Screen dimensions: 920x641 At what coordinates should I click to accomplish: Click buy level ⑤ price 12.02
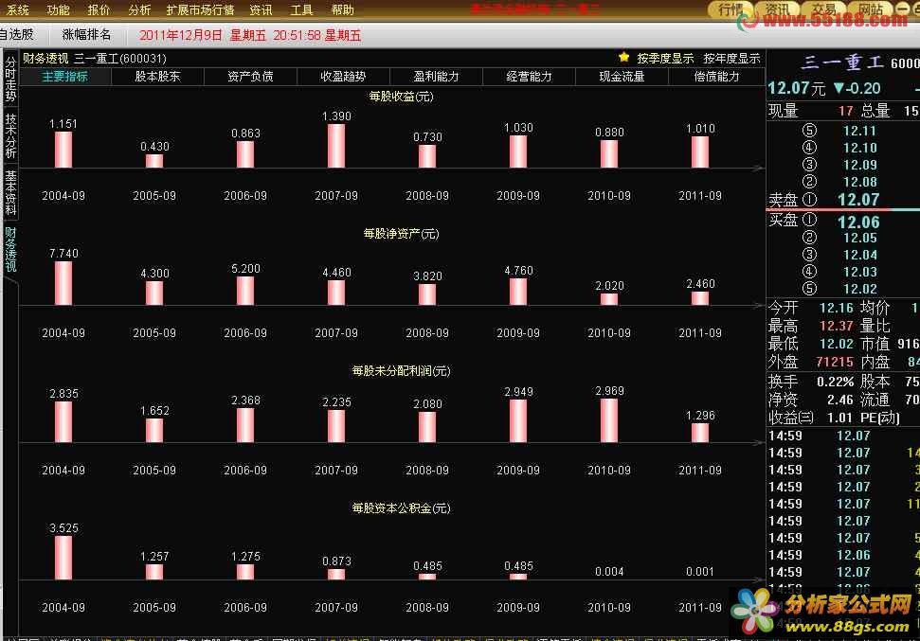(859, 289)
